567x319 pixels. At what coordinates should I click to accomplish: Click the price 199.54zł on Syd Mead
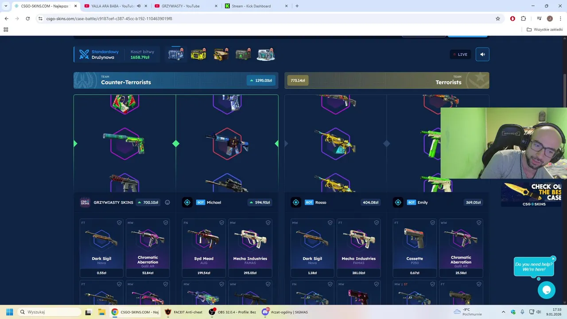pyautogui.click(x=204, y=273)
